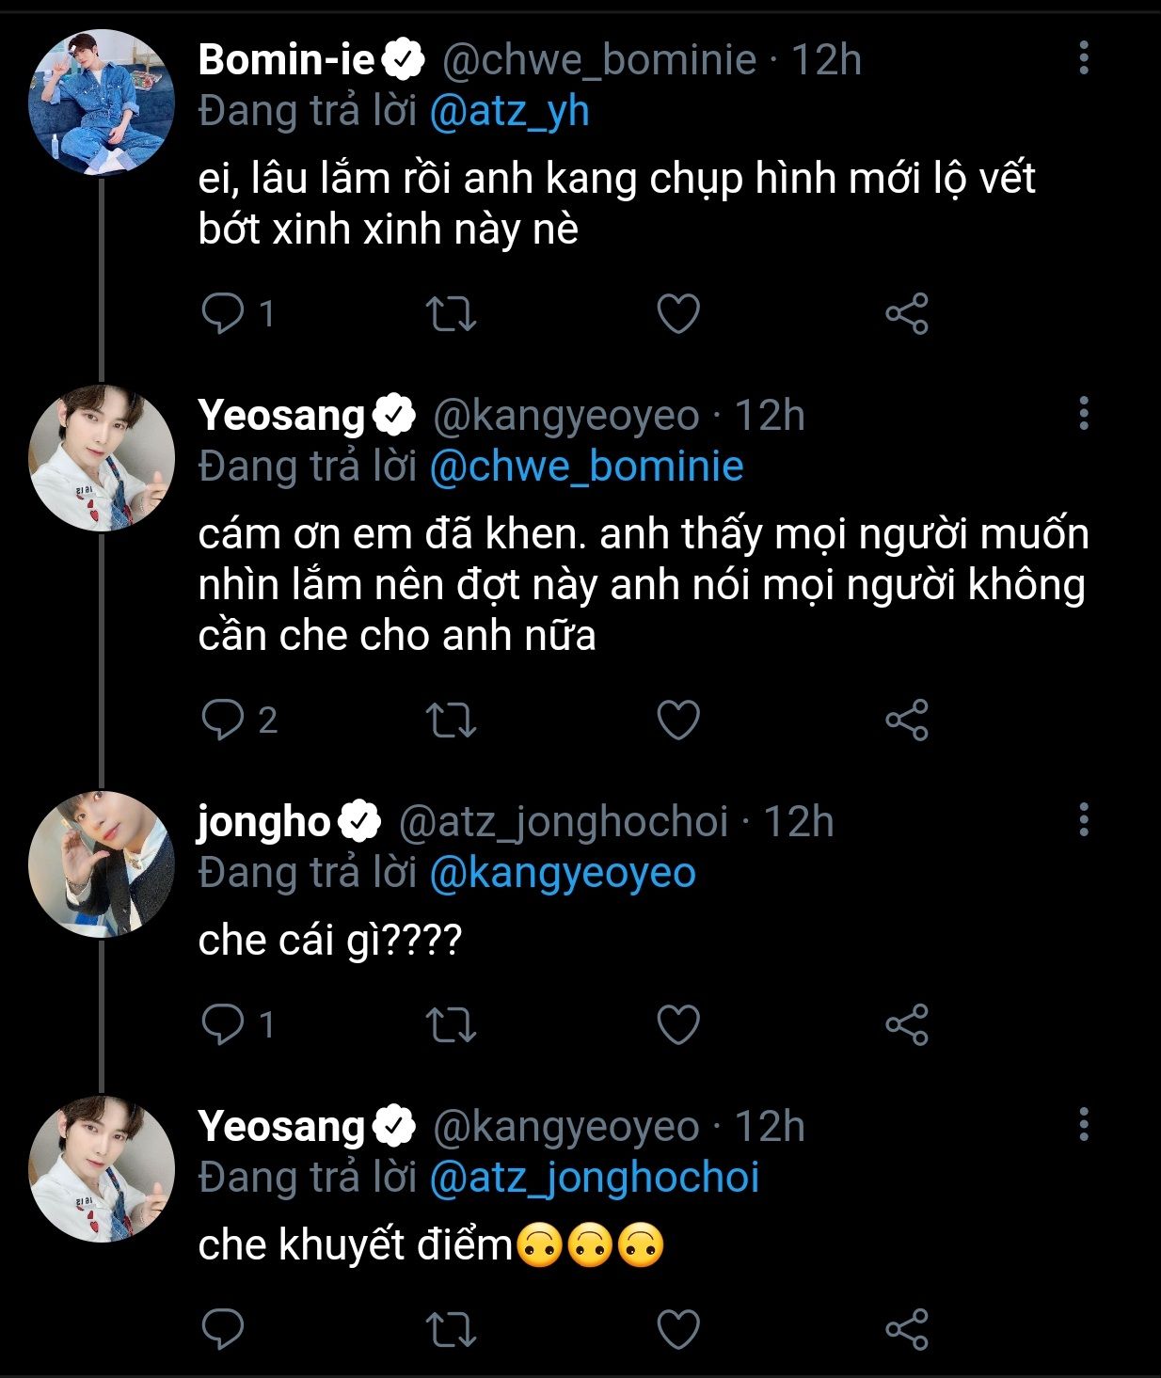The image size is (1161, 1378).
Task: Share jongho's "che cái gì" tweet
Action: (907, 1024)
